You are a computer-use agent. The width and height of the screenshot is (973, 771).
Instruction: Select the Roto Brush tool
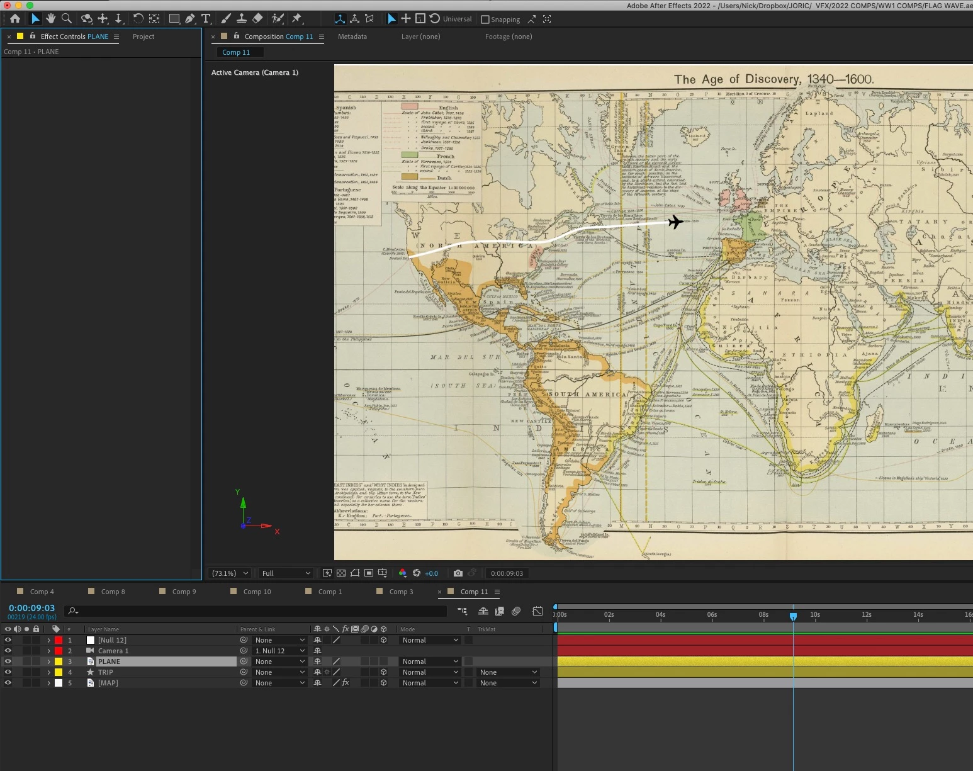click(x=278, y=19)
